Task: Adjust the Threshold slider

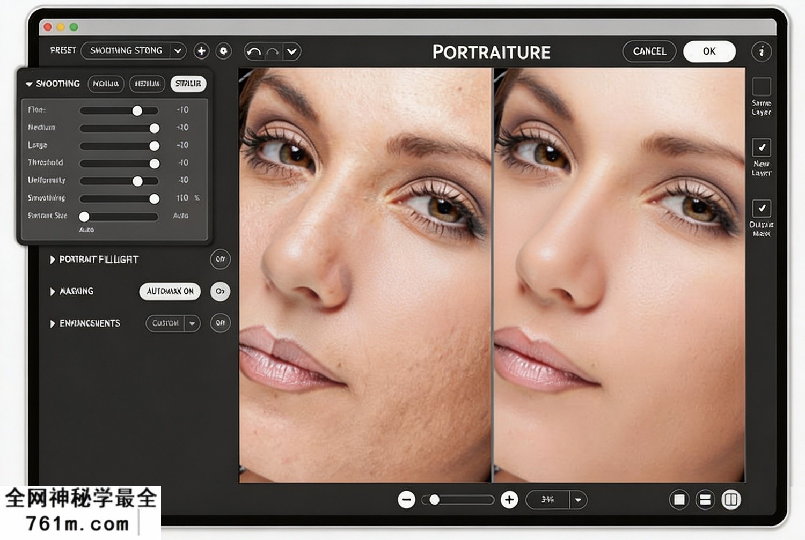Action: [119, 164]
